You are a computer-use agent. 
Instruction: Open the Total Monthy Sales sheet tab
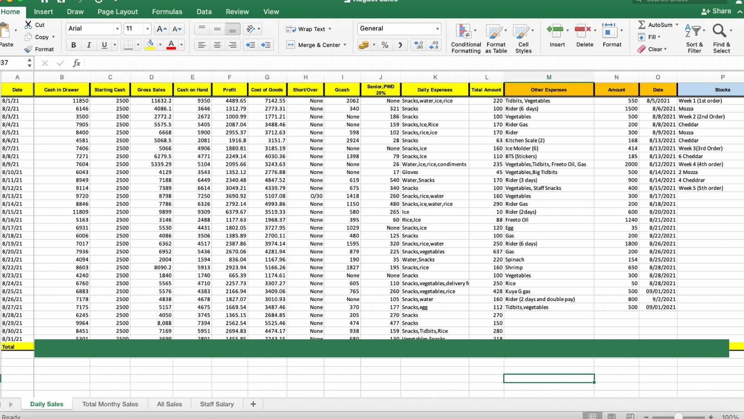[x=110, y=404]
